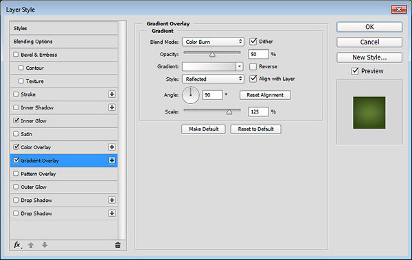
Task: Click the effects list scrollbar
Action: (x=122, y=129)
